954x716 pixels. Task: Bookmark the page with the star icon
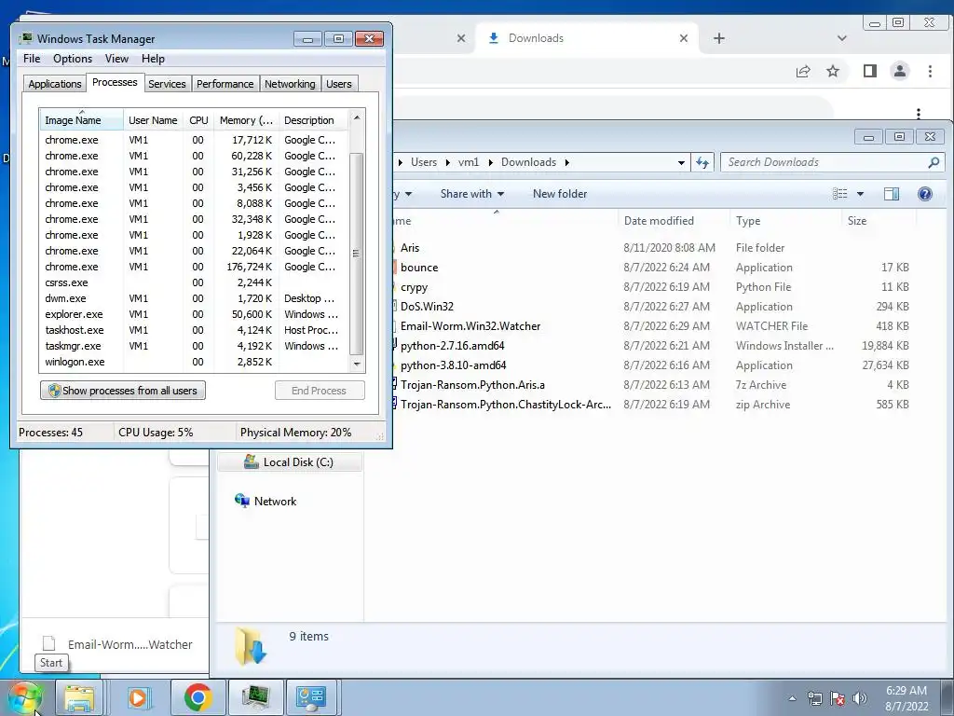pos(833,71)
